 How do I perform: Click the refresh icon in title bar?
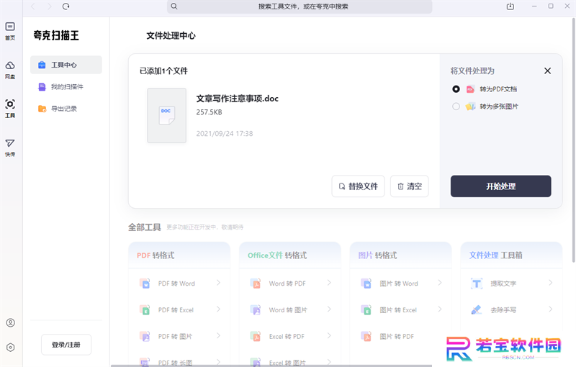pos(66,6)
